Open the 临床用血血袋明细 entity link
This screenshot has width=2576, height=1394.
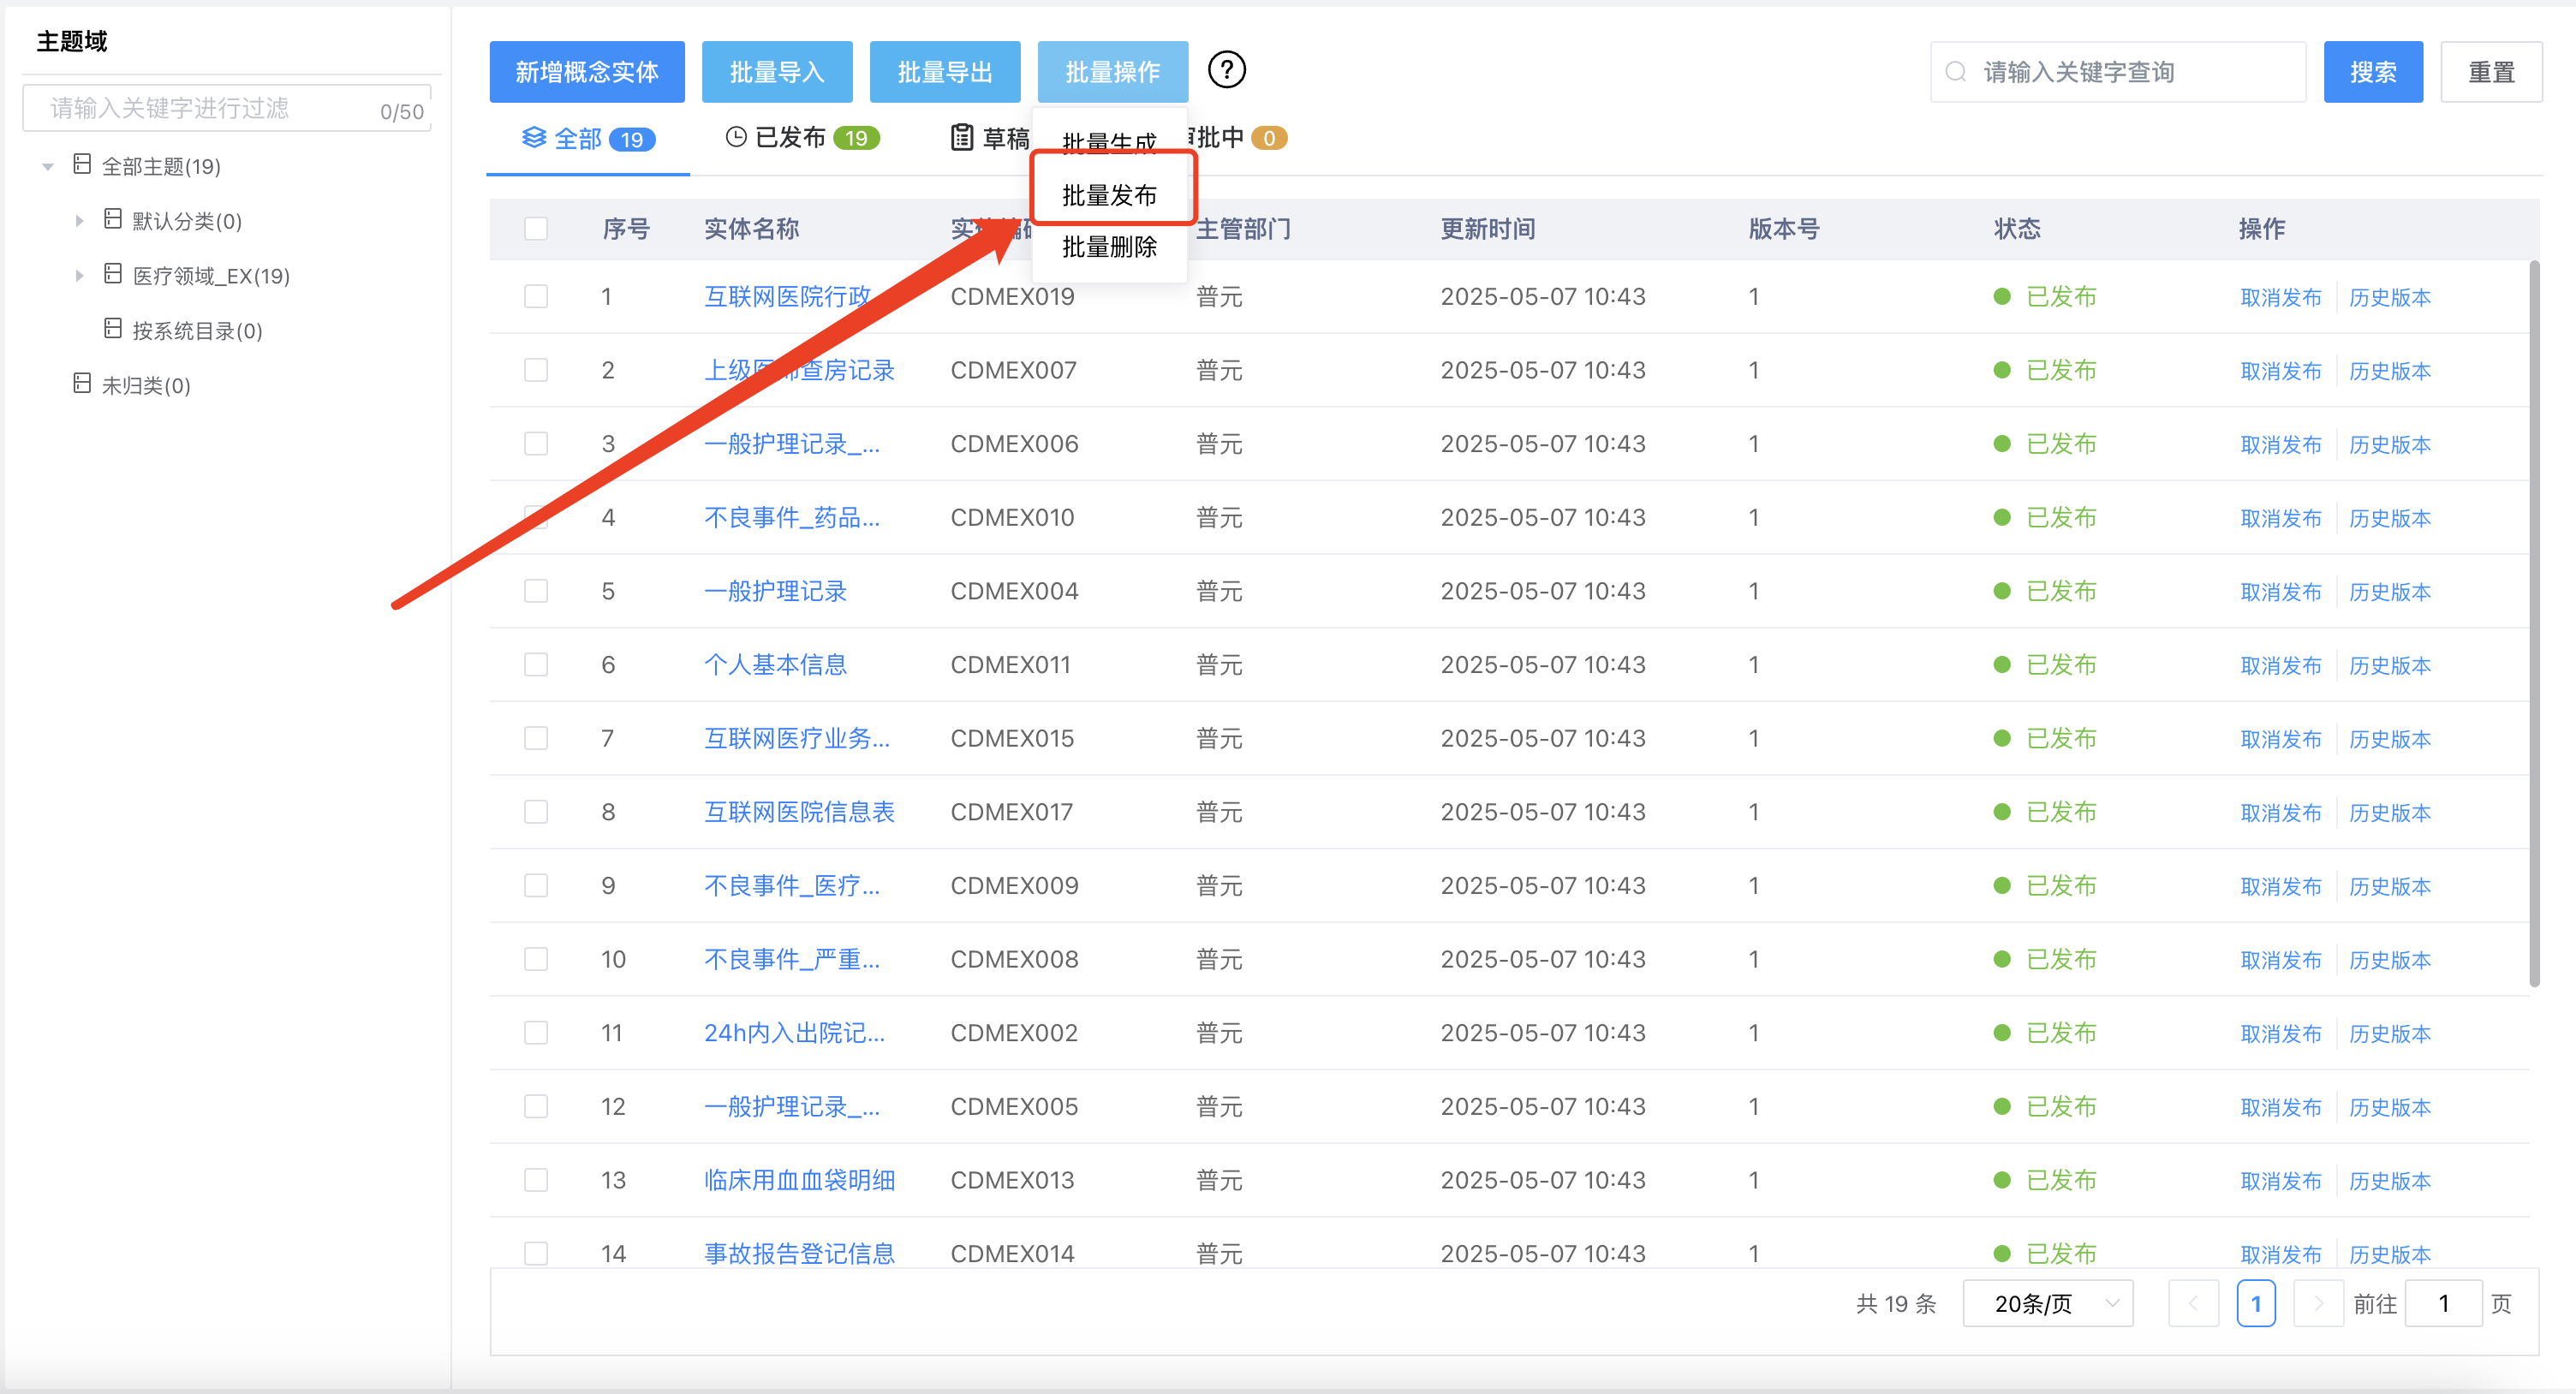(799, 1180)
